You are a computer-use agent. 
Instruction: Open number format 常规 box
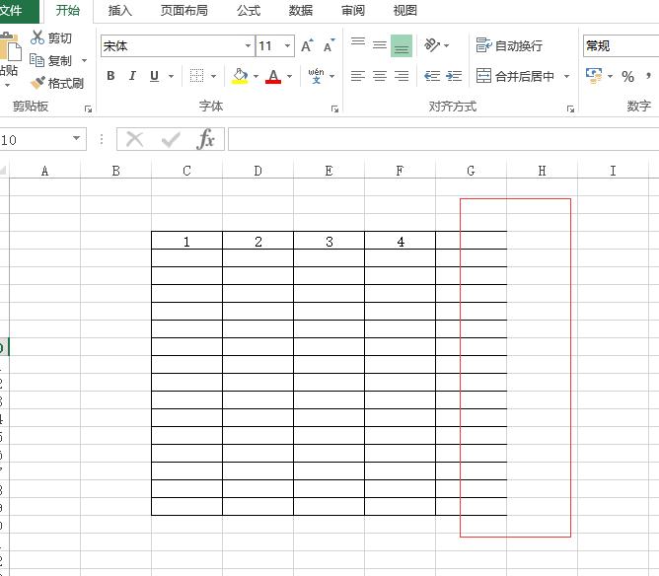click(621, 45)
